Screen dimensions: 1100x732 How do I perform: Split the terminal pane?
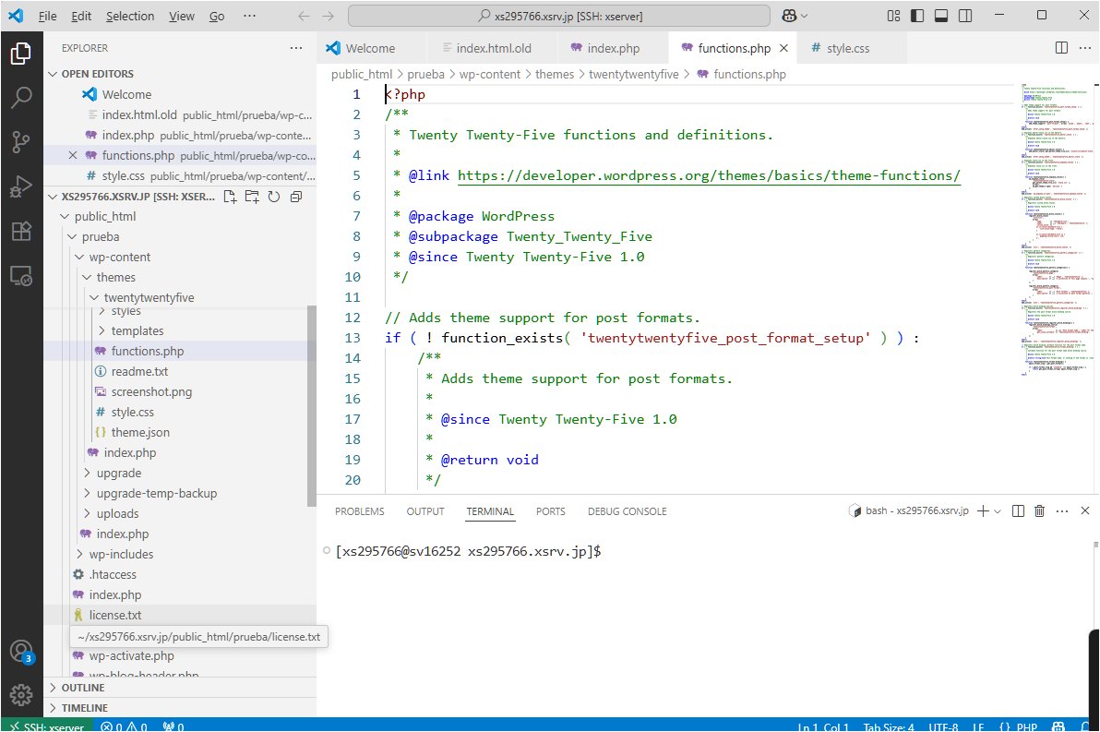coord(1017,510)
